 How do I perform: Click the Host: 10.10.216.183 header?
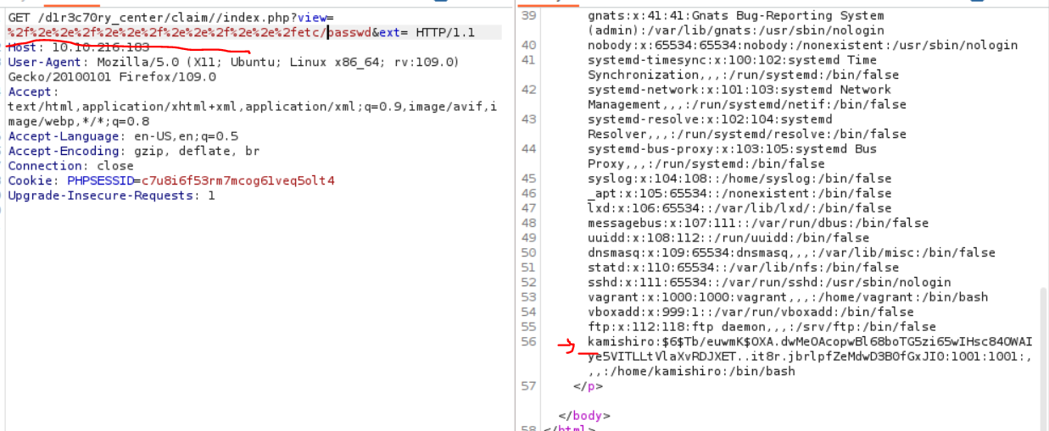click(79, 47)
